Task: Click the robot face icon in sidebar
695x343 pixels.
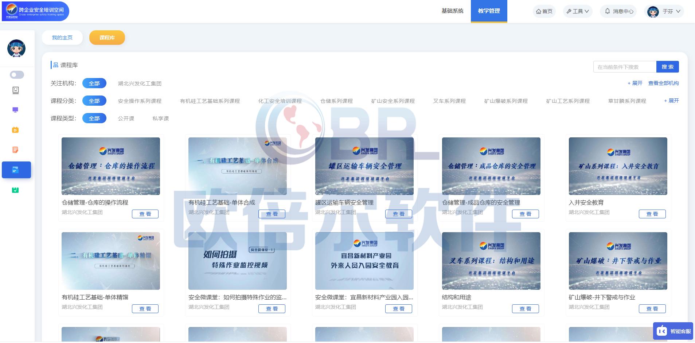Action: pos(16,91)
